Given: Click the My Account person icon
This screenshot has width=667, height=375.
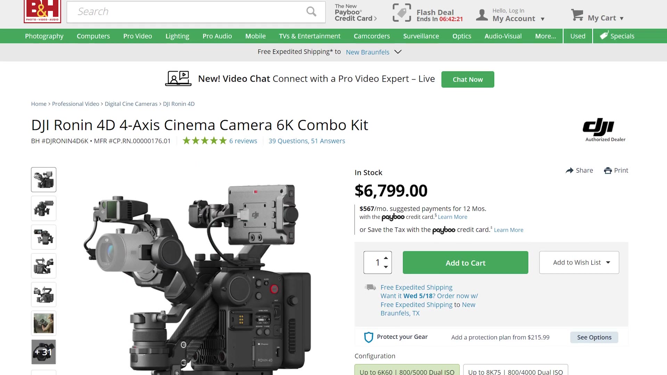Looking at the screenshot, I should coord(482,15).
